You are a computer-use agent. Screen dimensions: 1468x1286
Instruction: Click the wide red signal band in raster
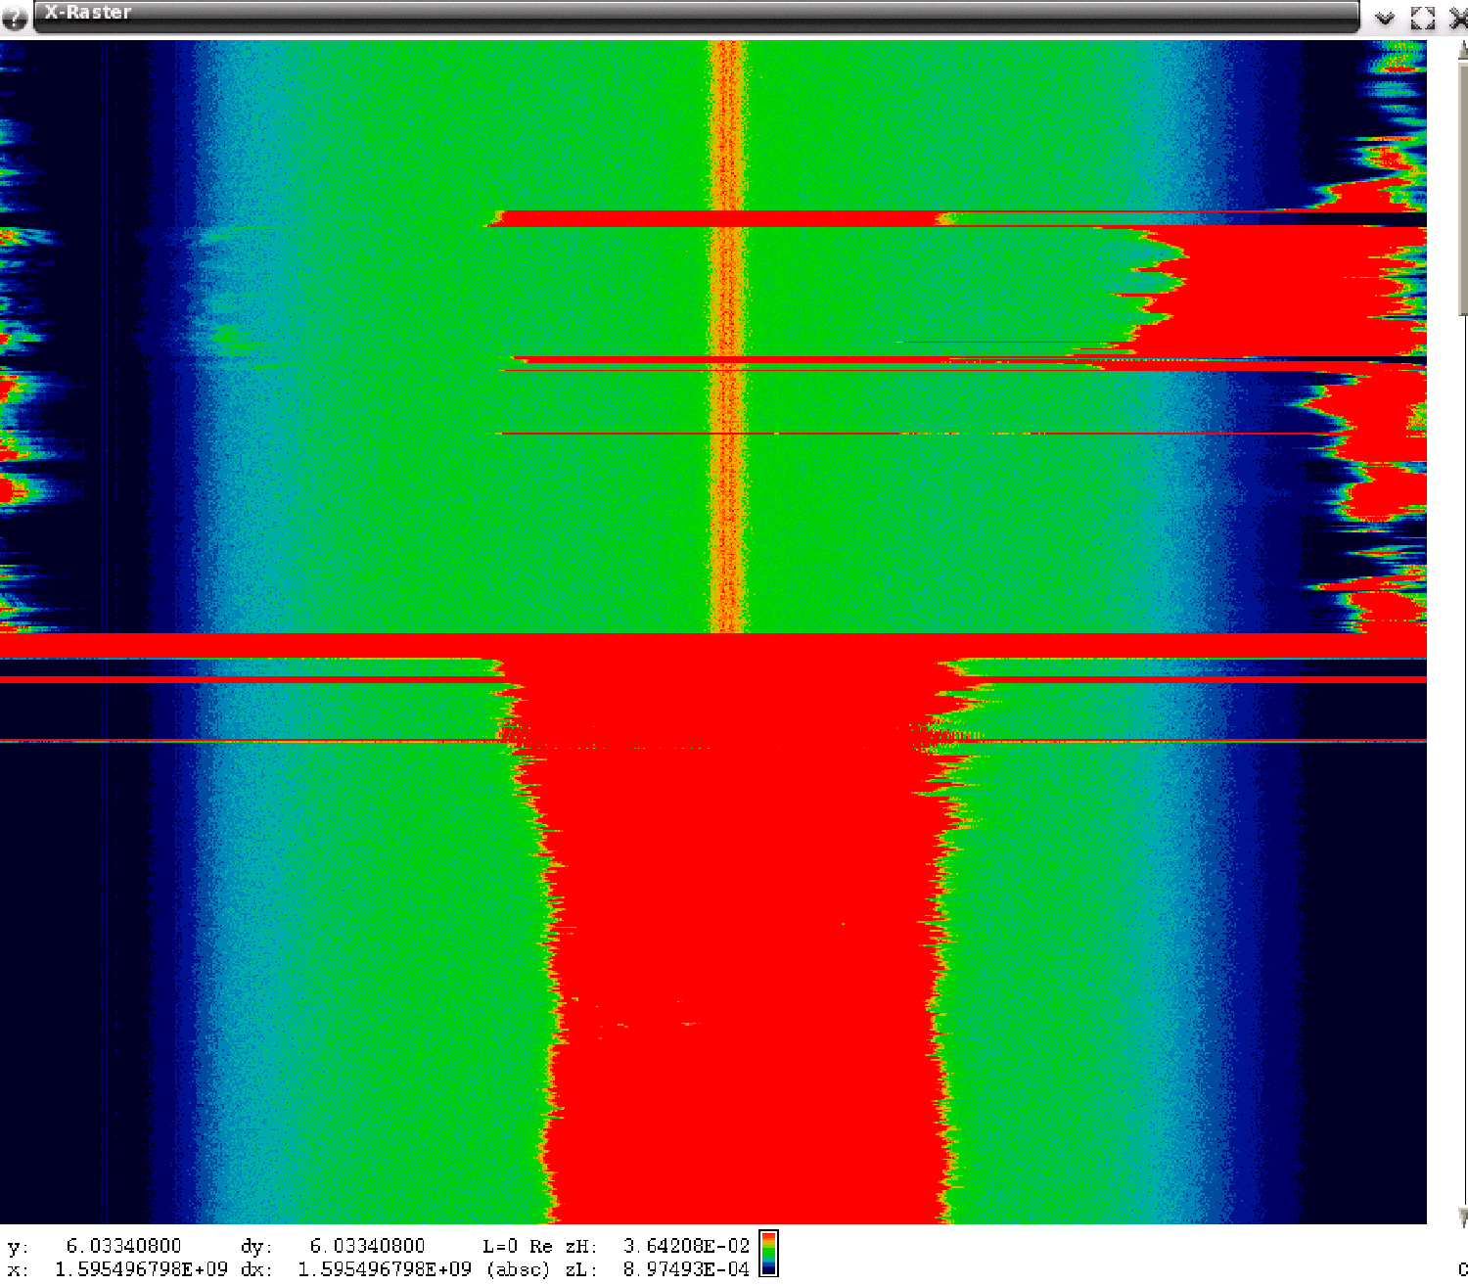744,979
